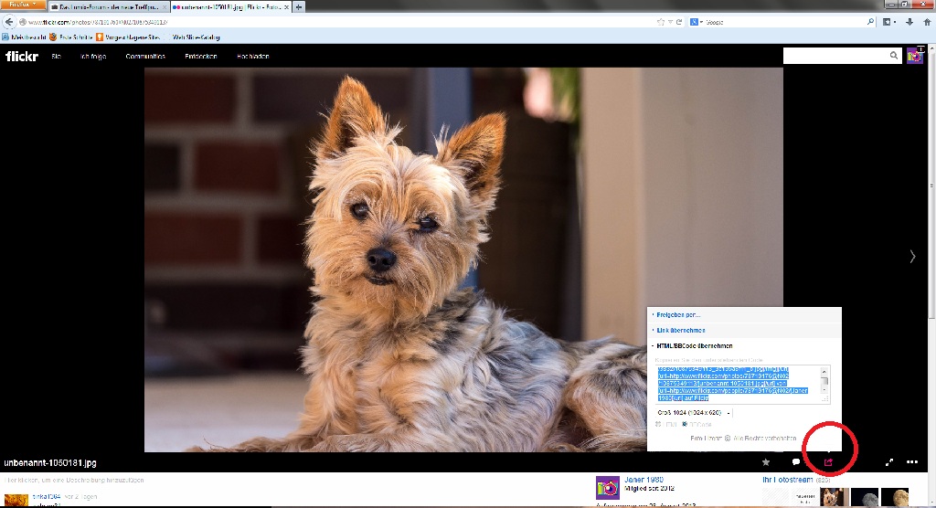
Task: Click the Janer 1980 buddy icon
Action: coord(608,488)
